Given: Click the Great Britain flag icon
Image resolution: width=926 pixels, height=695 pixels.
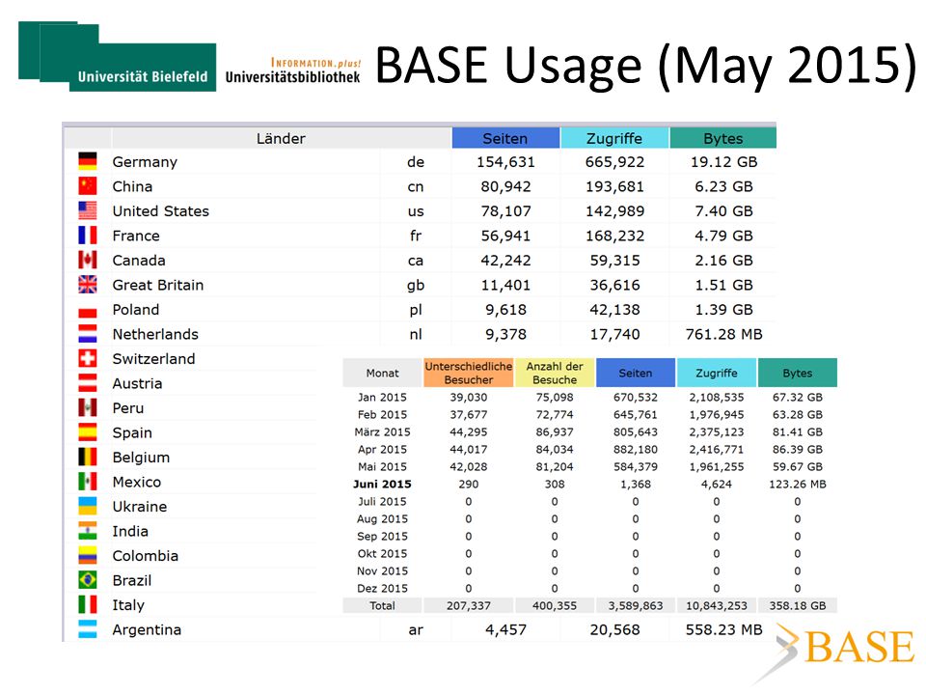Looking at the screenshot, I should tap(88, 285).
